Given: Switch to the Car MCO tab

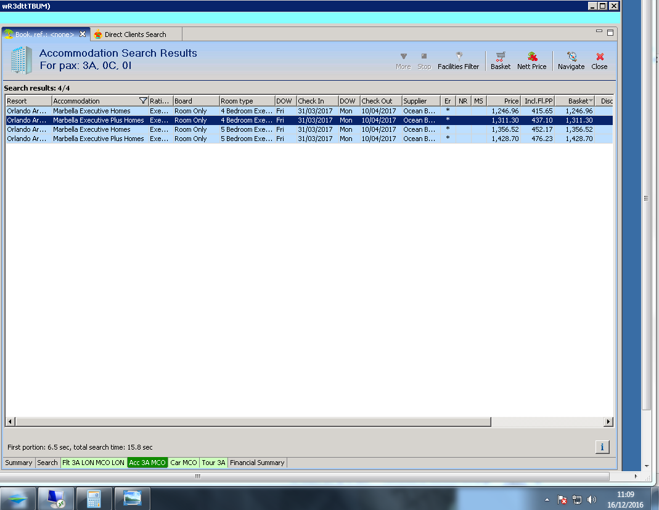Looking at the screenshot, I should [x=183, y=463].
